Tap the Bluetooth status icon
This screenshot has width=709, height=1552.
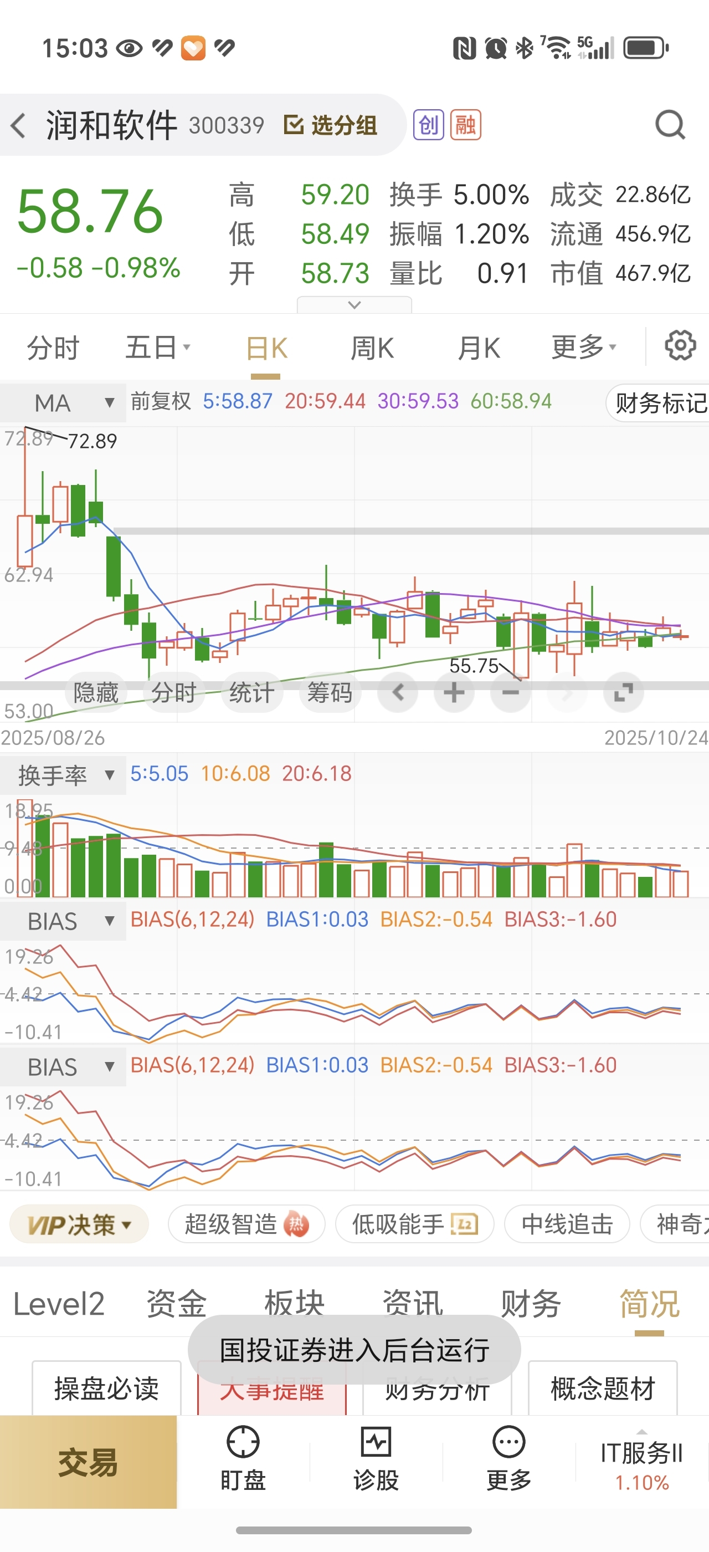(525, 48)
